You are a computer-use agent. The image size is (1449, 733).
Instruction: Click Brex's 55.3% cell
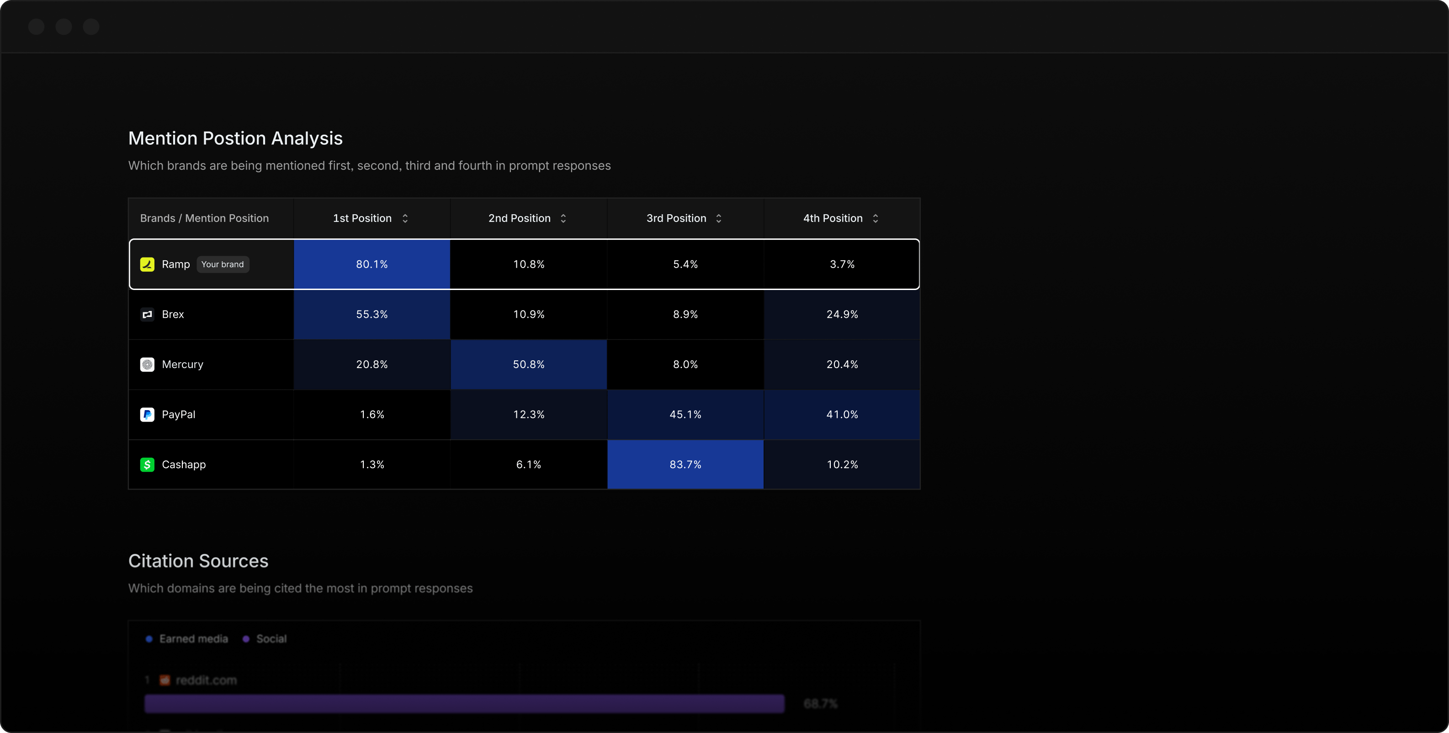click(x=372, y=314)
